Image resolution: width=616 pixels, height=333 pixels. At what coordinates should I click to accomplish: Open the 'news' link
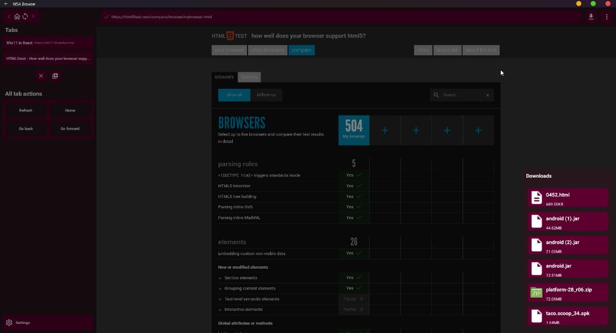click(423, 50)
